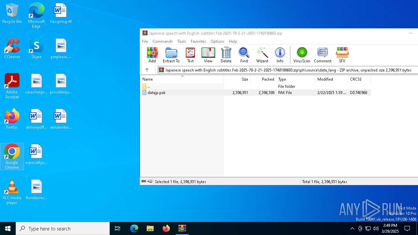Image resolution: width=418 pixels, height=235 pixels.
Task: Minimize the WinRAR window
Action: [x=411, y=33]
